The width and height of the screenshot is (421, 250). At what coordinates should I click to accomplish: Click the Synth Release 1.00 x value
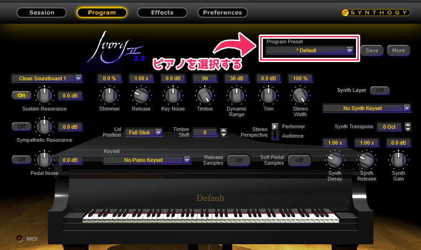[366, 143]
